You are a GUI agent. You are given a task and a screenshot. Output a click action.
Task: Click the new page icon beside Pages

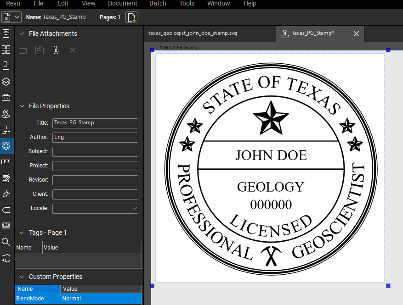131,17
